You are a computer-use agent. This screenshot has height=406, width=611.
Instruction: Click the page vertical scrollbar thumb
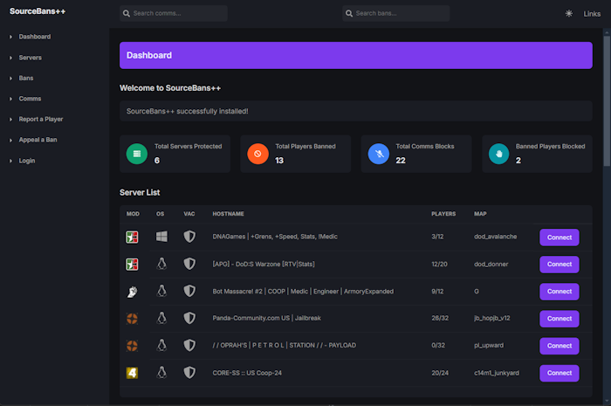(607, 101)
